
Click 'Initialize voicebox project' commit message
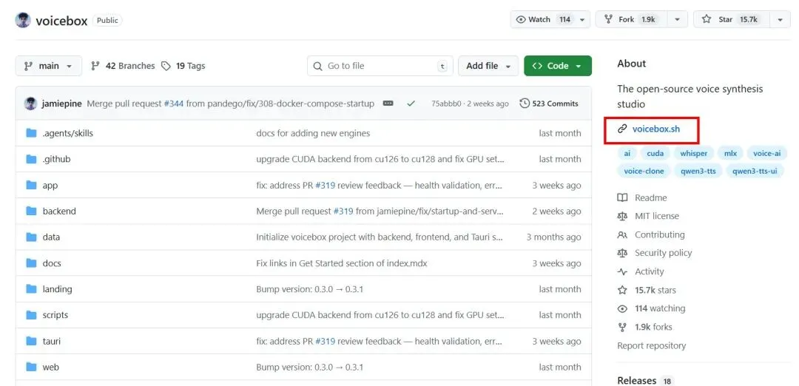tap(380, 237)
